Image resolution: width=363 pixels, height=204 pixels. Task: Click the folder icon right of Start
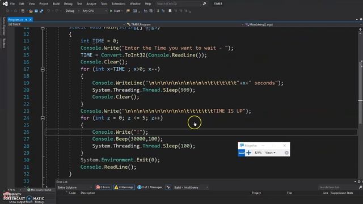[x=128, y=11]
